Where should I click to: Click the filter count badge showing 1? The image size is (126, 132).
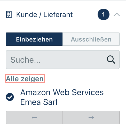click(104, 14)
